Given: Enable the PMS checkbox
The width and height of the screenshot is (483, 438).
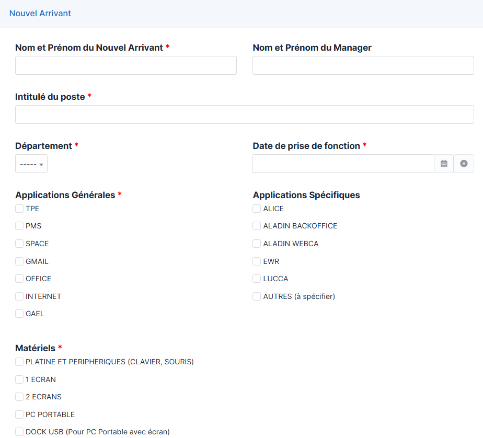Looking at the screenshot, I should tap(19, 226).
